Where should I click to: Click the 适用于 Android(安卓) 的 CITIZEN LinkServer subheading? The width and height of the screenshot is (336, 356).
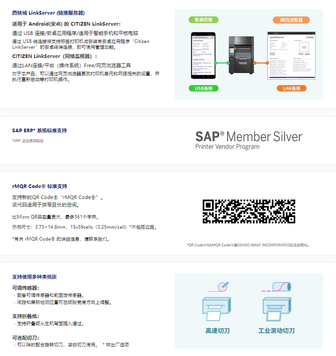click(x=66, y=24)
